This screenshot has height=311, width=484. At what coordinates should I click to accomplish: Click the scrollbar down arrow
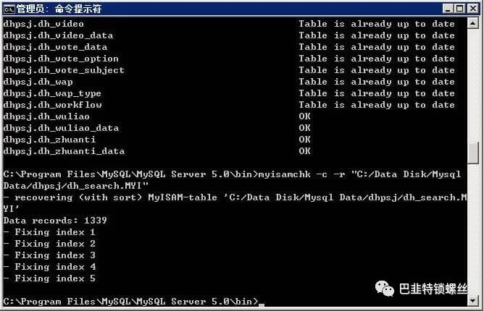point(473,300)
